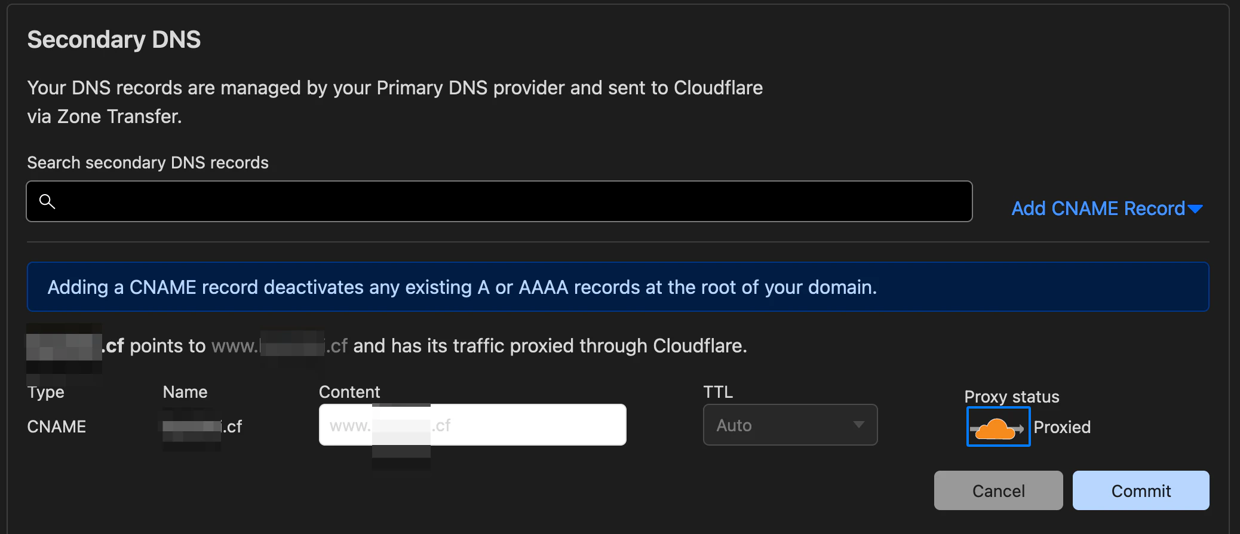
Task: Open the TTL Auto dropdown
Action: click(x=790, y=425)
